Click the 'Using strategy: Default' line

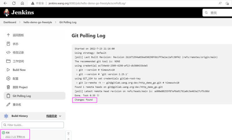point(90,53)
